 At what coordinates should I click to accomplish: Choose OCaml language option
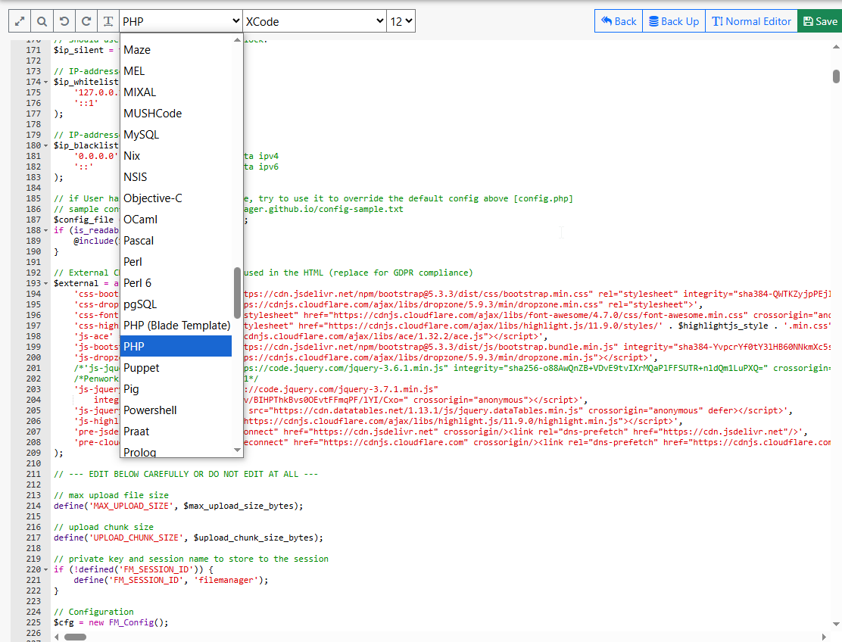[x=176, y=220]
